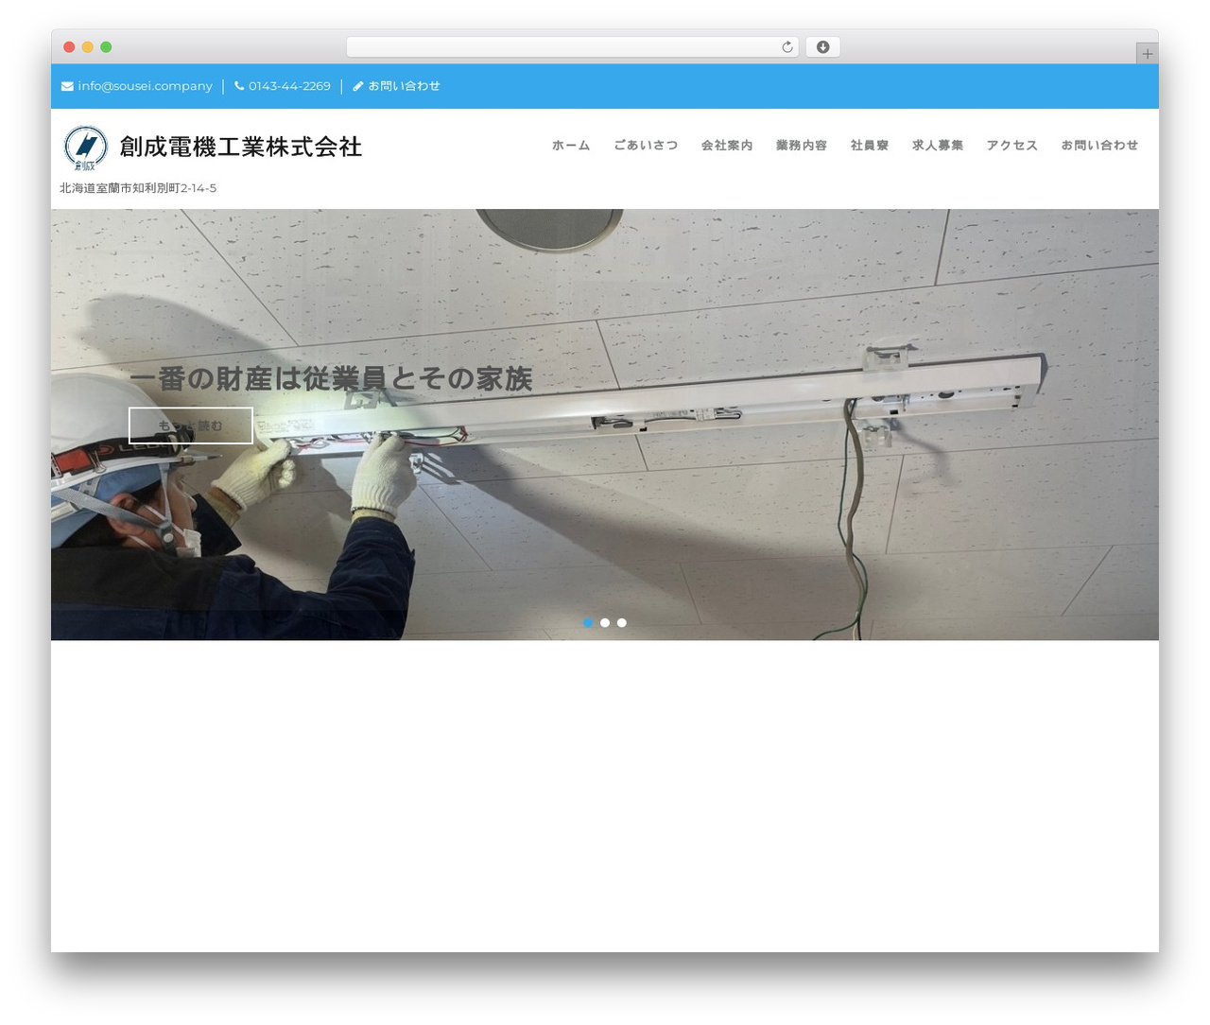Call phone number 0143-44-2269 link
1210x1025 pixels.
click(x=289, y=86)
